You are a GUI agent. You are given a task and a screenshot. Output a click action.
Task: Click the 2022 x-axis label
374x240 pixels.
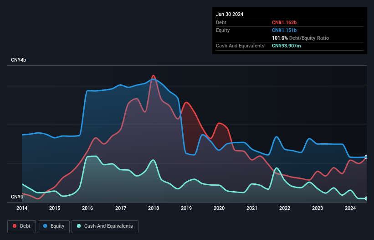pyautogui.click(x=285, y=208)
